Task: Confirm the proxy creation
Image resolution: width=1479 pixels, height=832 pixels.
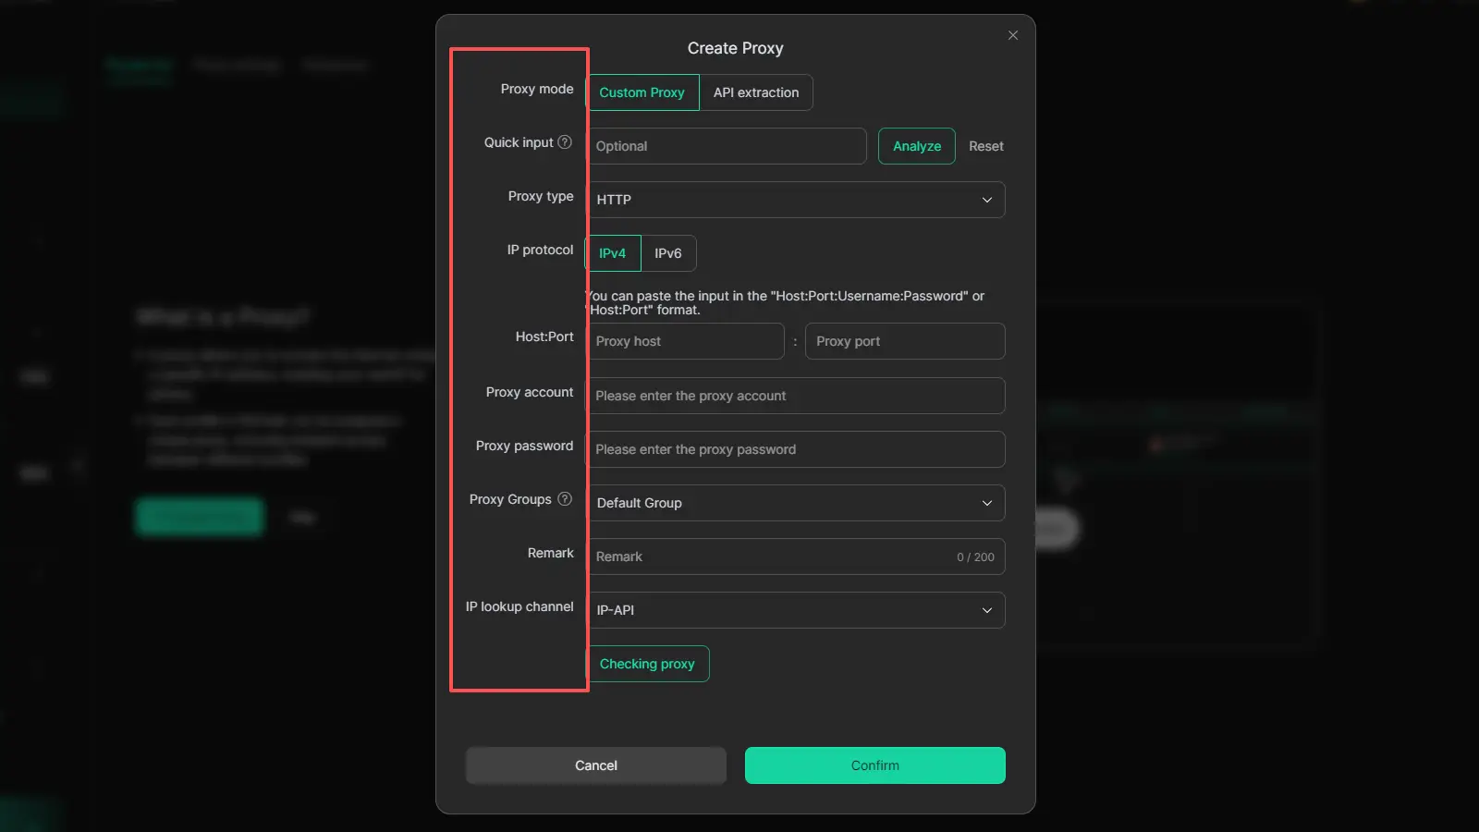Action: click(874, 765)
